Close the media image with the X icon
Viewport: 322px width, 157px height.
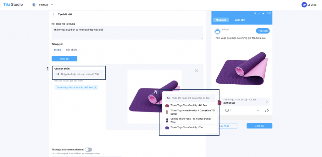[197, 71]
